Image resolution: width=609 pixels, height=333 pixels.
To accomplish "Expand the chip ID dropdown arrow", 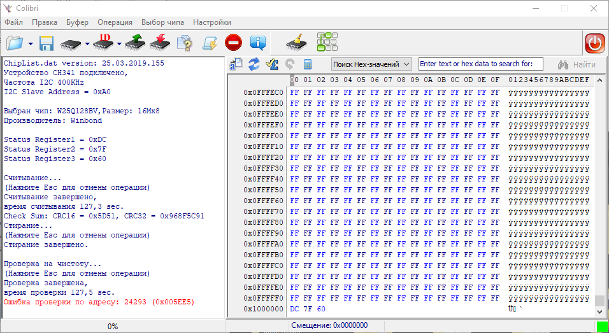I will tap(119, 43).
